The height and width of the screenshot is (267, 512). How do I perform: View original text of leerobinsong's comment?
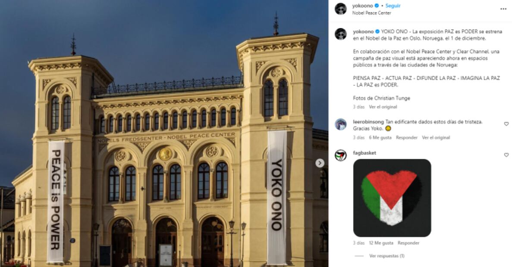click(436, 137)
